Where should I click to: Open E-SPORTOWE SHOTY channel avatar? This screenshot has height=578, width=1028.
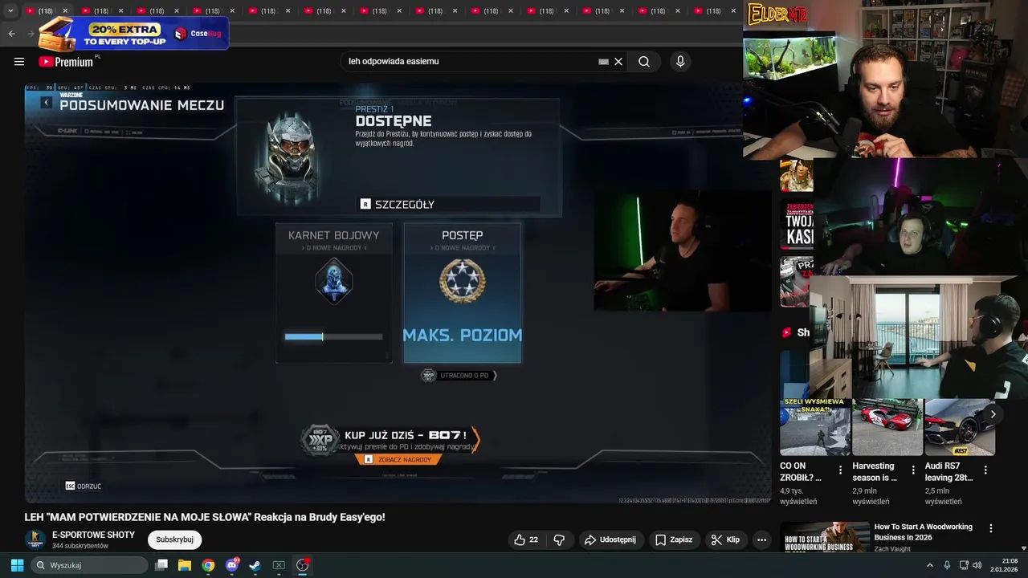pos(35,539)
